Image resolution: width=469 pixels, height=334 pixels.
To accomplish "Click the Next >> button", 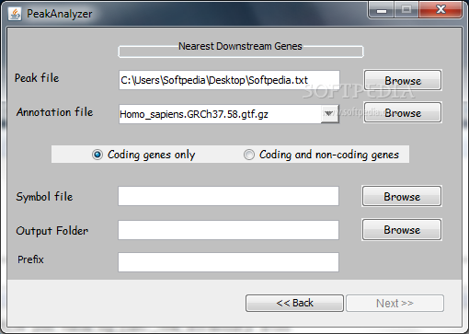I will pos(395,303).
